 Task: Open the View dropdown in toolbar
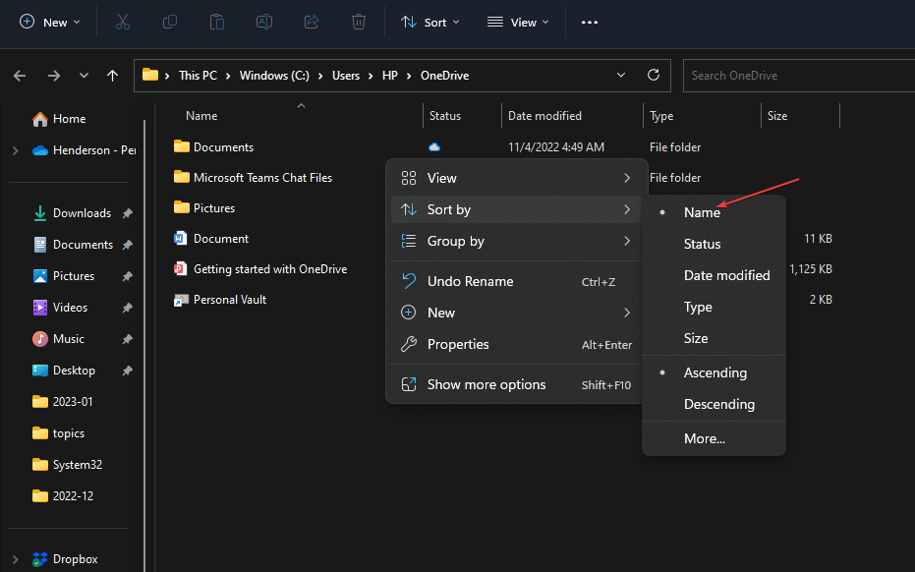[x=519, y=22]
